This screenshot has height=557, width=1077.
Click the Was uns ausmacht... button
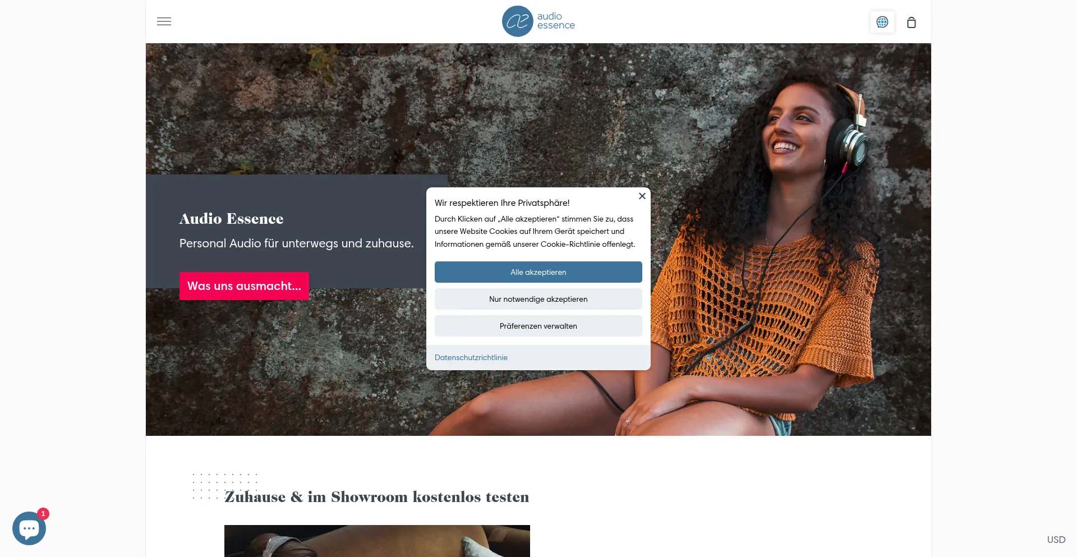pyautogui.click(x=244, y=286)
